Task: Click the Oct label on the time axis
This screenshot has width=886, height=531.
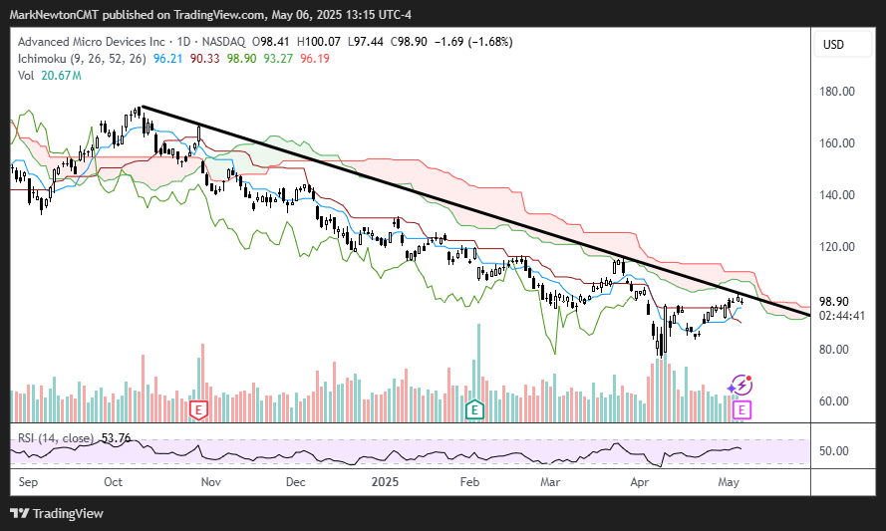Action: 113,482
